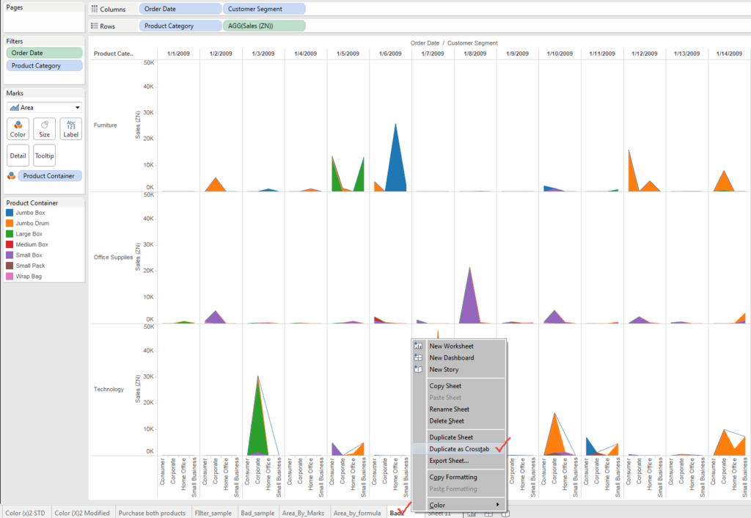Open the Detail marks property
The height and width of the screenshot is (518, 751).
tap(18, 156)
